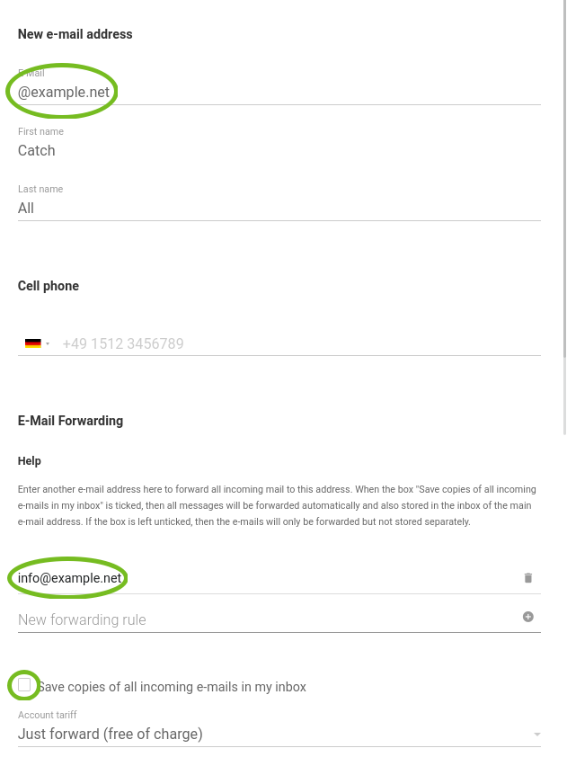The image size is (567, 766).
Task: Click the New forwarding rule input
Action: (269, 619)
